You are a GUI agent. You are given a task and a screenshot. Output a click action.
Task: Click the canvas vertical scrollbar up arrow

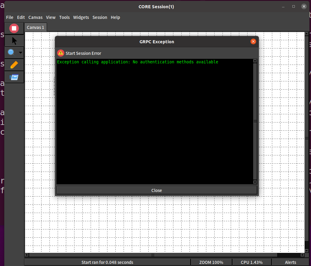click(x=307, y=34)
